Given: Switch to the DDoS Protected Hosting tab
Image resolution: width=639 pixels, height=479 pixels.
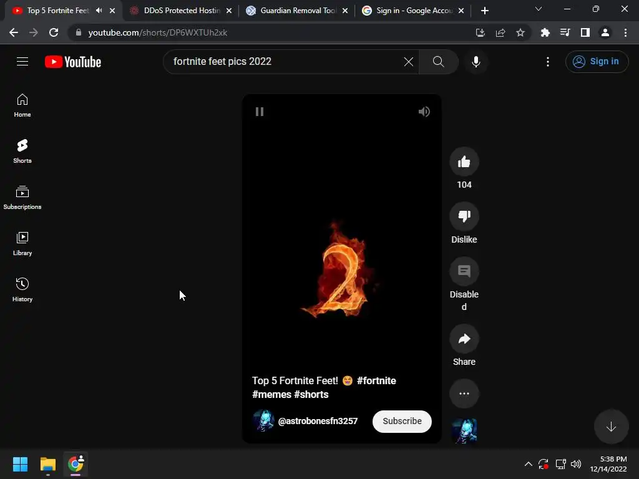Looking at the screenshot, I should tap(182, 11).
